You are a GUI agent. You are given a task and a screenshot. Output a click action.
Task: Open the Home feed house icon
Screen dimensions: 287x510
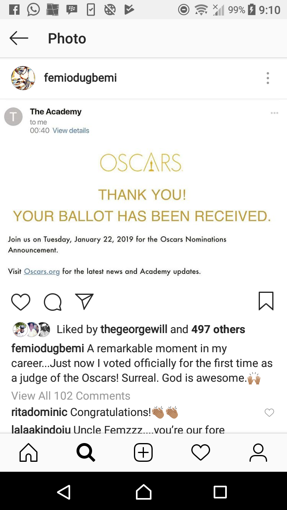coord(28,452)
